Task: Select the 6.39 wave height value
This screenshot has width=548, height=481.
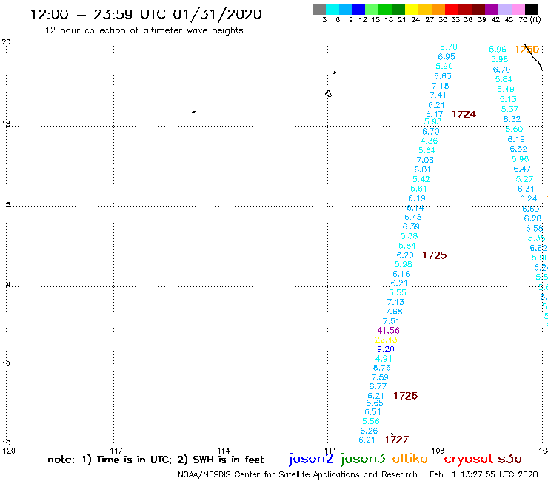Action: point(411,226)
